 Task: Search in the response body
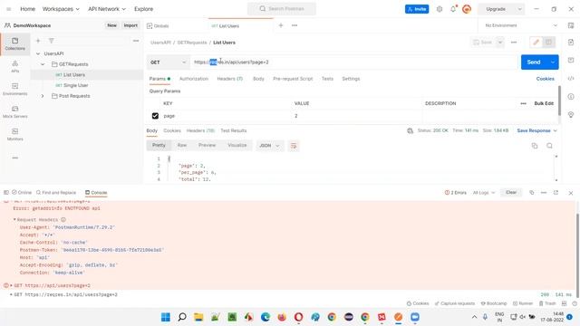[549, 146]
